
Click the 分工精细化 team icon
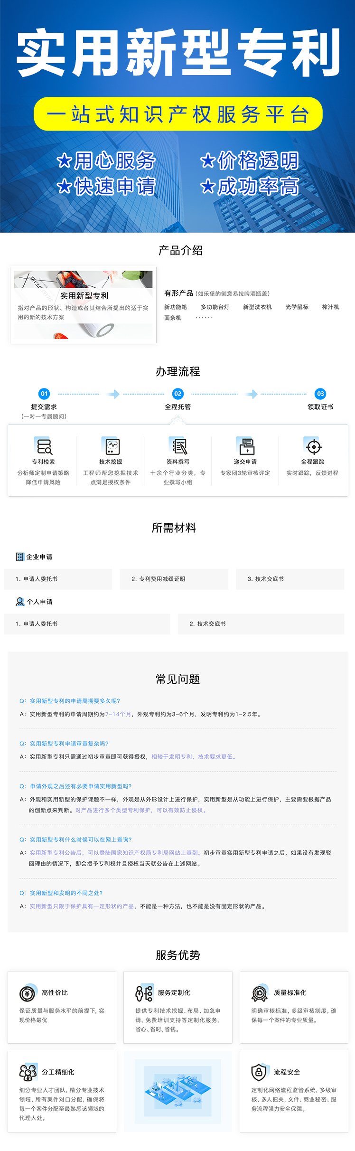(28, 1072)
